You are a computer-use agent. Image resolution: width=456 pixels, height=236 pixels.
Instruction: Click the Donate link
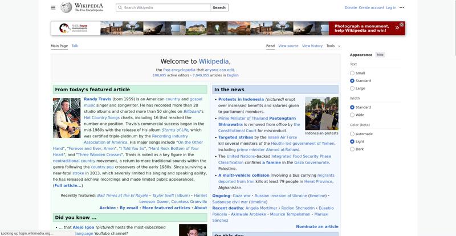(351, 7)
